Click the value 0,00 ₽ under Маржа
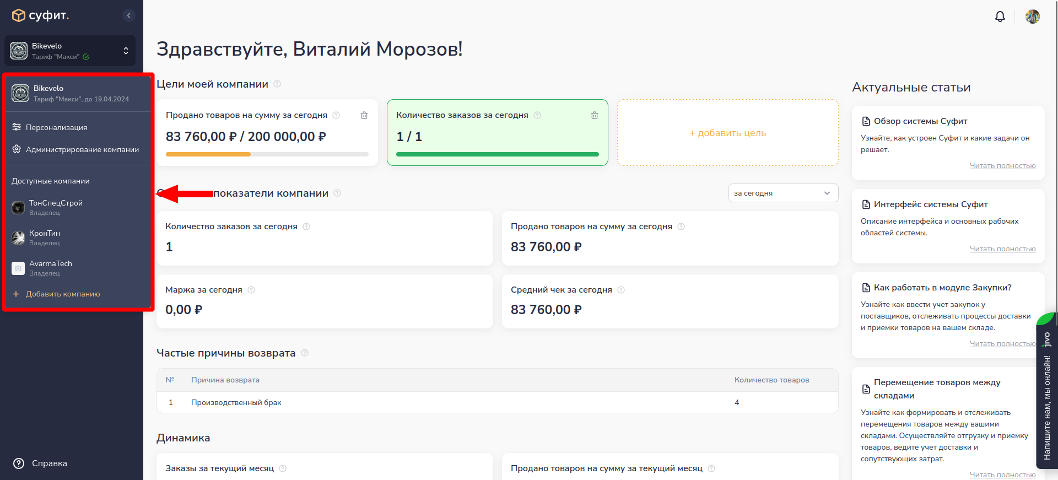 [184, 310]
